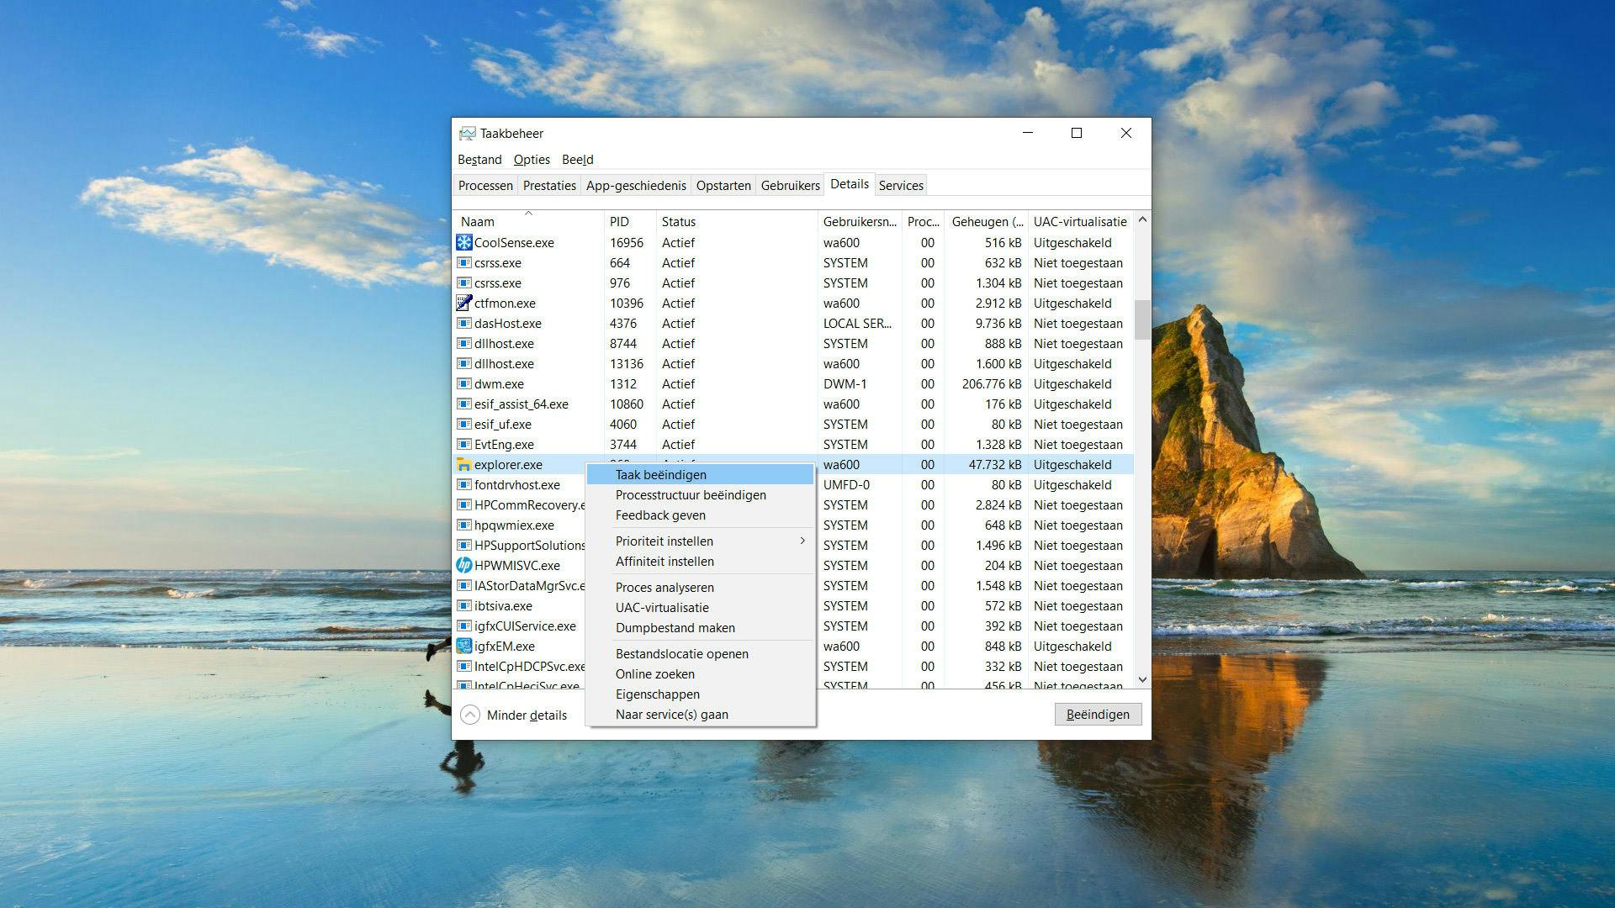1615x908 pixels.
Task: Click the scrollbar down arrow
Action: (x=1142, y=679)
